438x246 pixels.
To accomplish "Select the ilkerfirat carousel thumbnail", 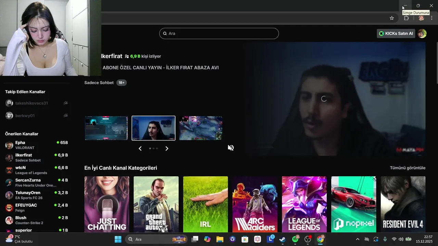I will (154, 128).
